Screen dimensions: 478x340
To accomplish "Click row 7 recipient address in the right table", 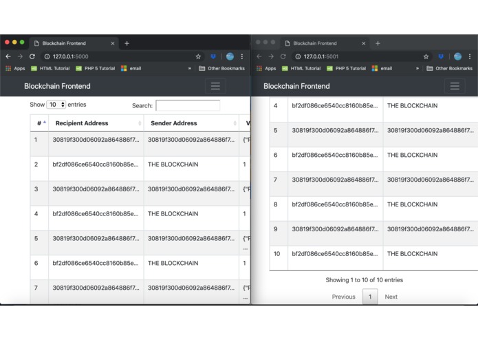I will (x=335, y=180).
